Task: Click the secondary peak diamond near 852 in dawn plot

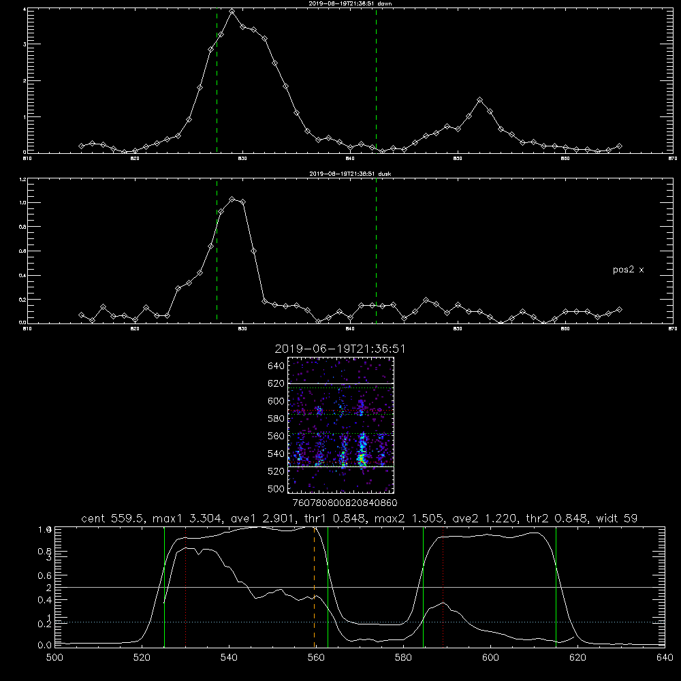Action: (x=479, y=100)
